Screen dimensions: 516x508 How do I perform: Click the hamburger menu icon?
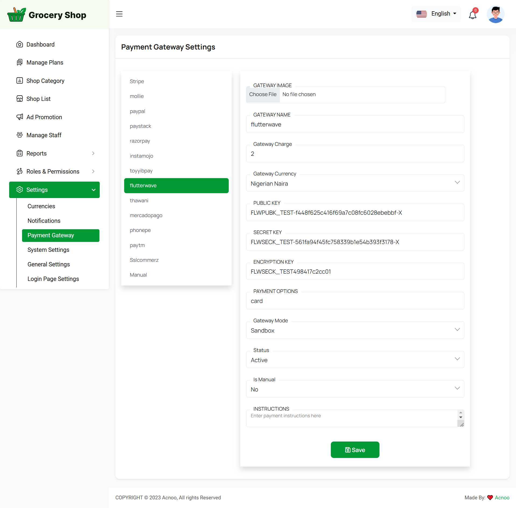tap(119, 14)
